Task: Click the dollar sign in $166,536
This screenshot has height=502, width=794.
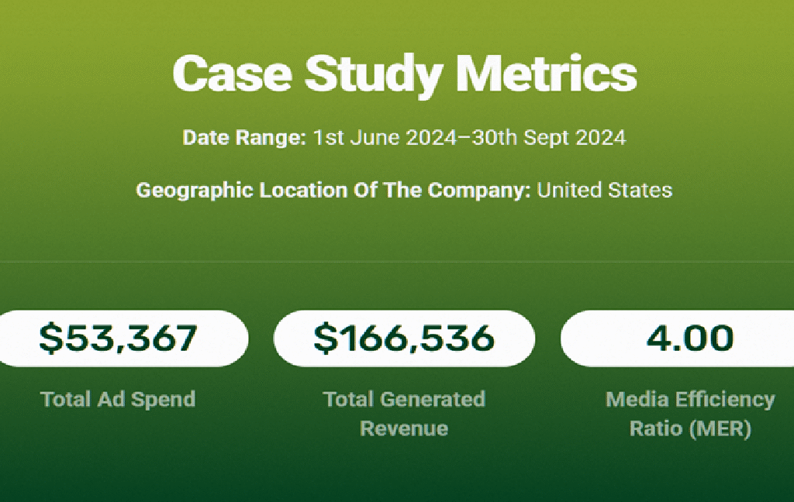Action: pos(324,338)
